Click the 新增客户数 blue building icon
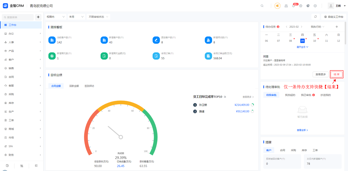 tap(104, 40)
